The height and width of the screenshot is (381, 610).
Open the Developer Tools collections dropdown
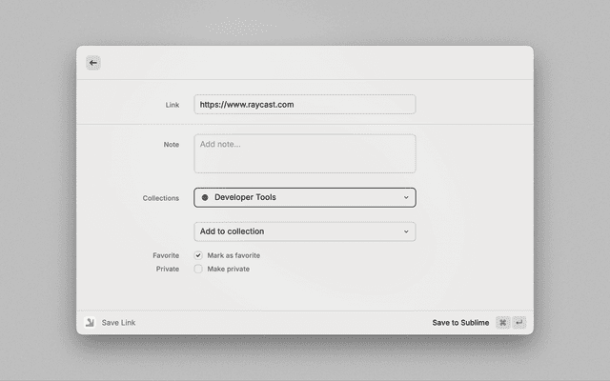pos(304,198)
